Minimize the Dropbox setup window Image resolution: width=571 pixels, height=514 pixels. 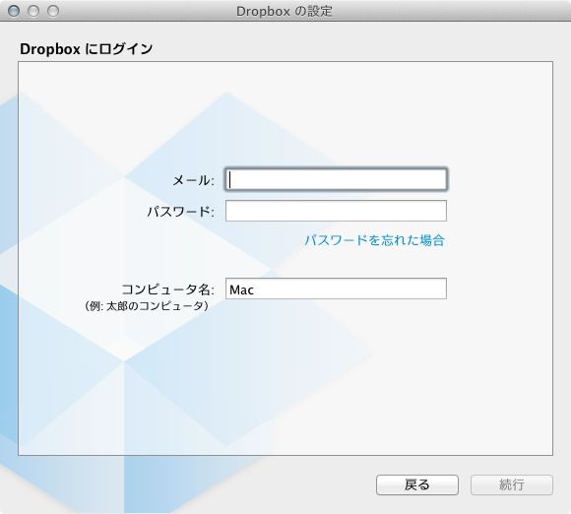[x=33, y=11]
